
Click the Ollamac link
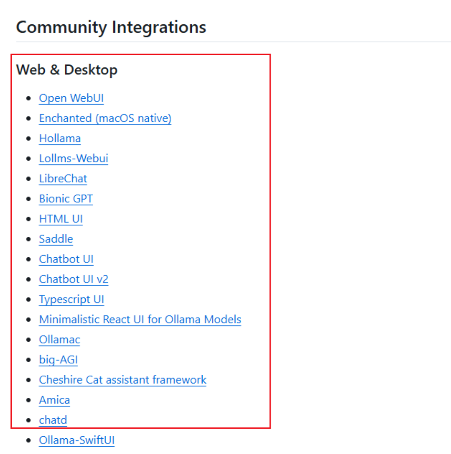click(x=60, y=340)
